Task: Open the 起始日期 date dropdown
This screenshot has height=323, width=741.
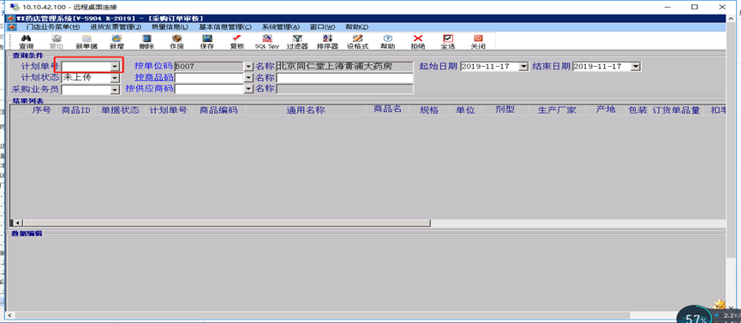Action: (x=523, y=67)
